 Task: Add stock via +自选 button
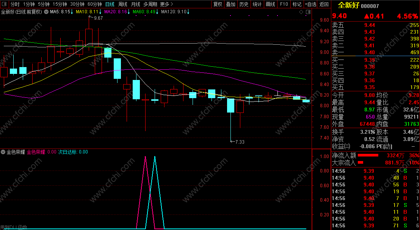311,4
